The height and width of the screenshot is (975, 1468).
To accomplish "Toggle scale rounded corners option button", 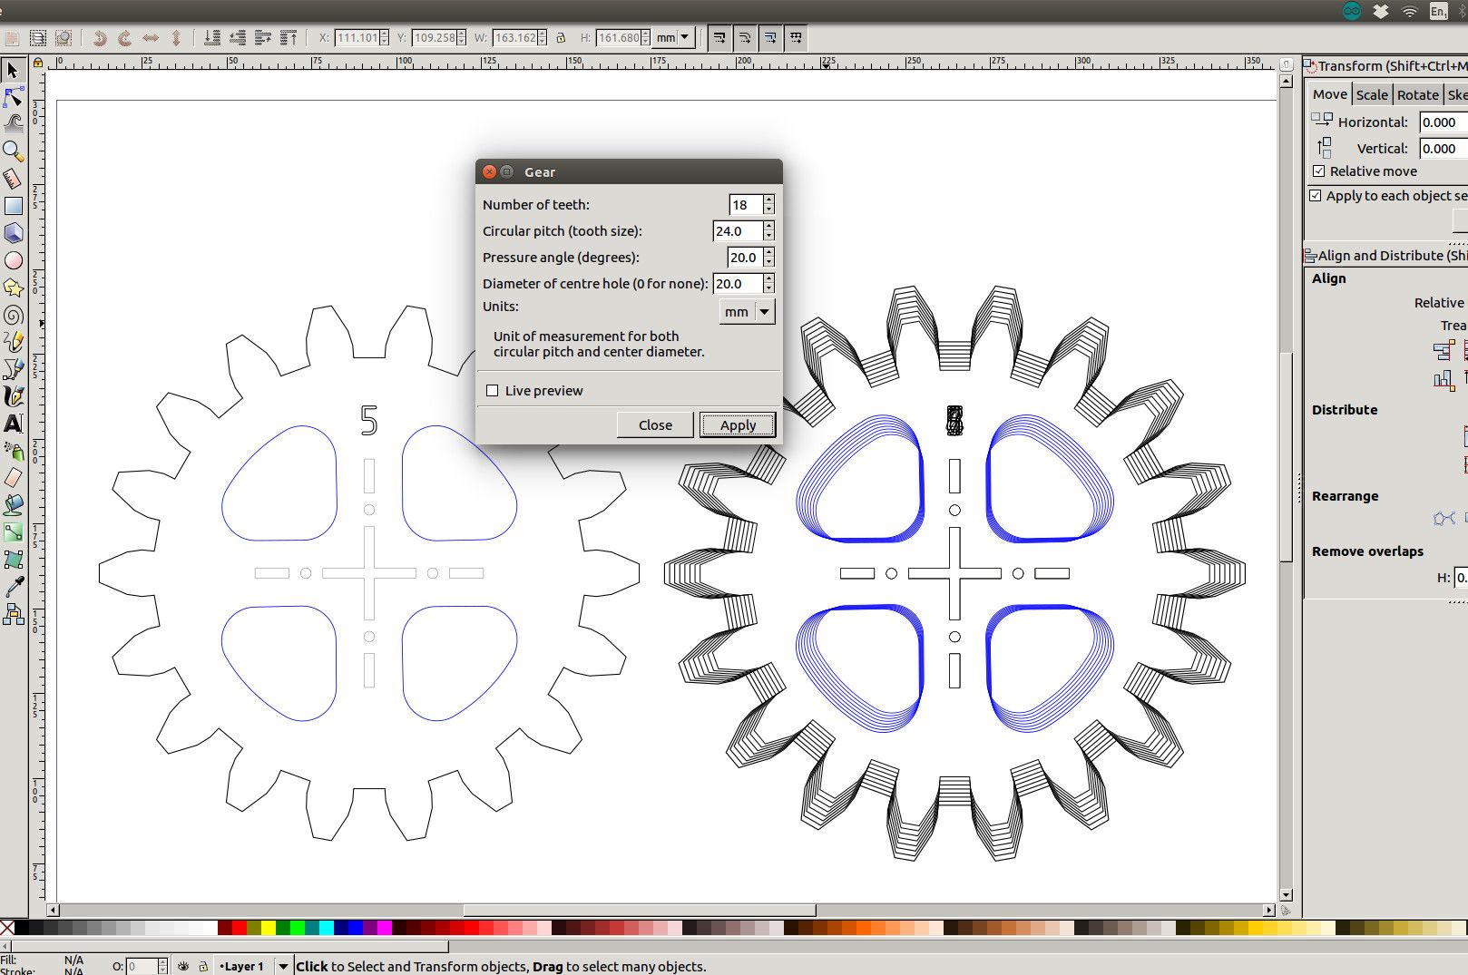I will click(x=745, y=38).
